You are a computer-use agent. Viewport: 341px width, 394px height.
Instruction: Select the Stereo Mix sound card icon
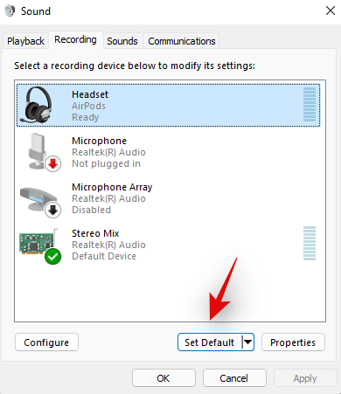coord(38,242)
